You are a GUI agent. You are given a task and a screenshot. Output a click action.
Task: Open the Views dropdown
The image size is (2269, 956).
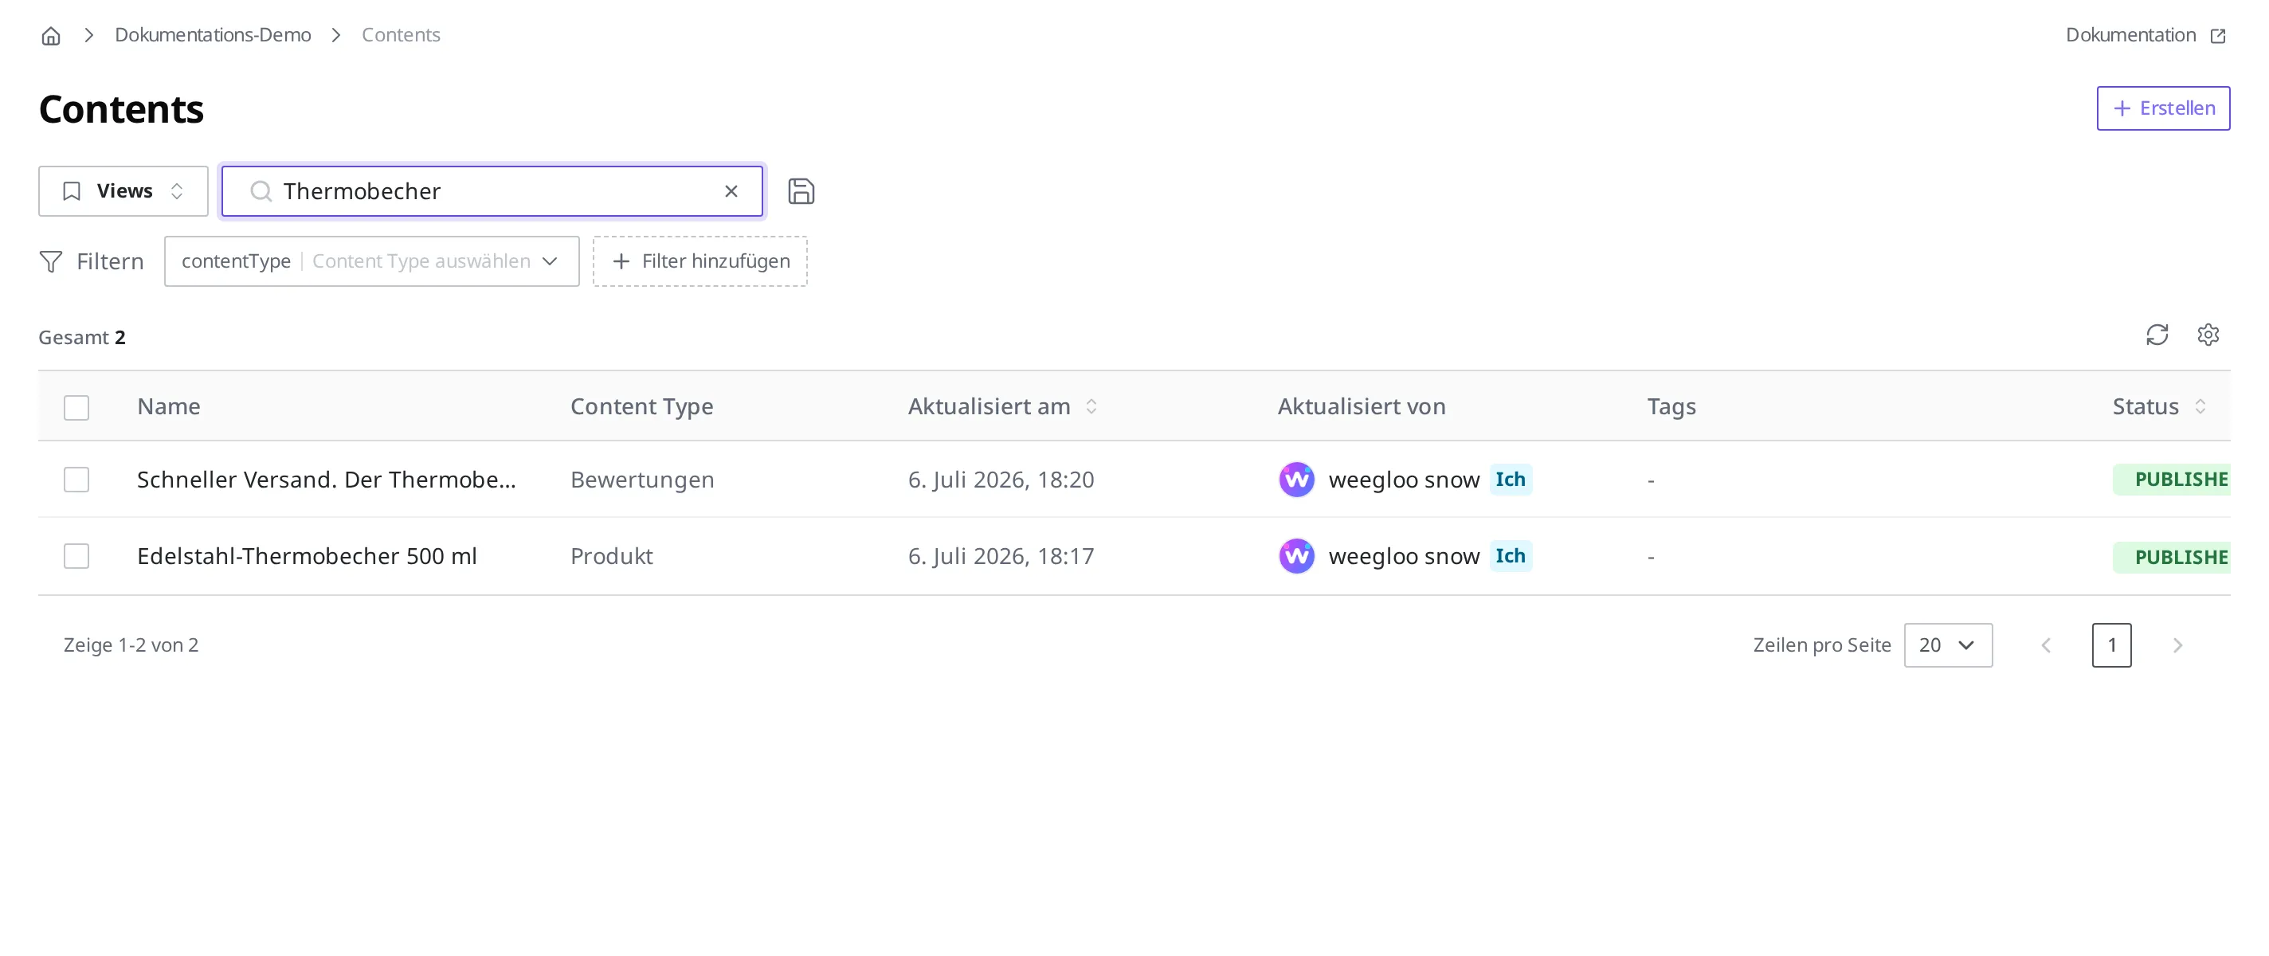[123, 191]
